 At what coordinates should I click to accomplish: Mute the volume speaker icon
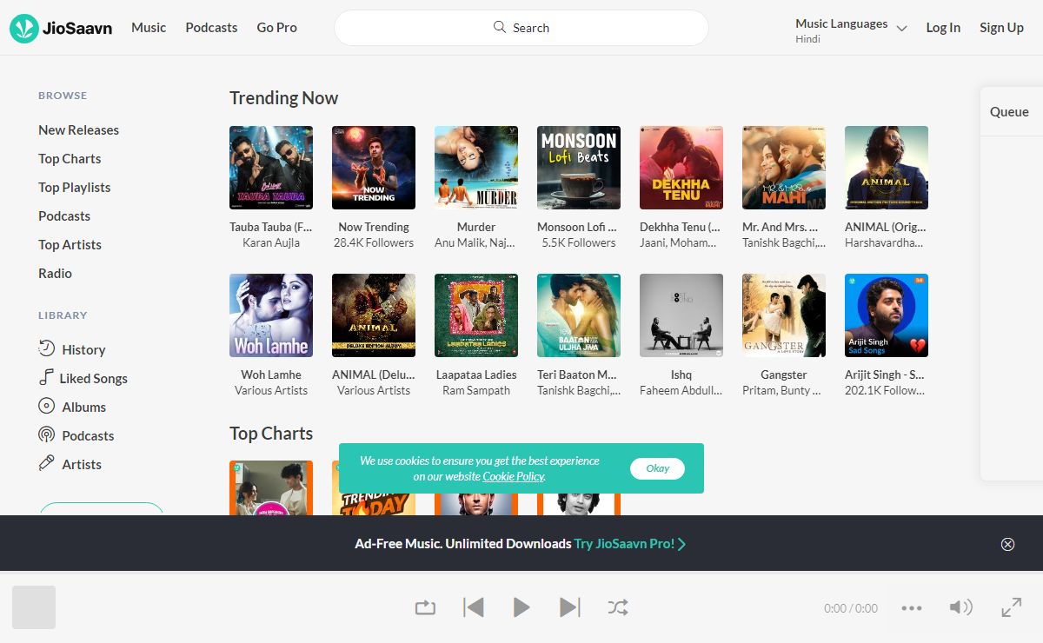click(x=960, y=607)
